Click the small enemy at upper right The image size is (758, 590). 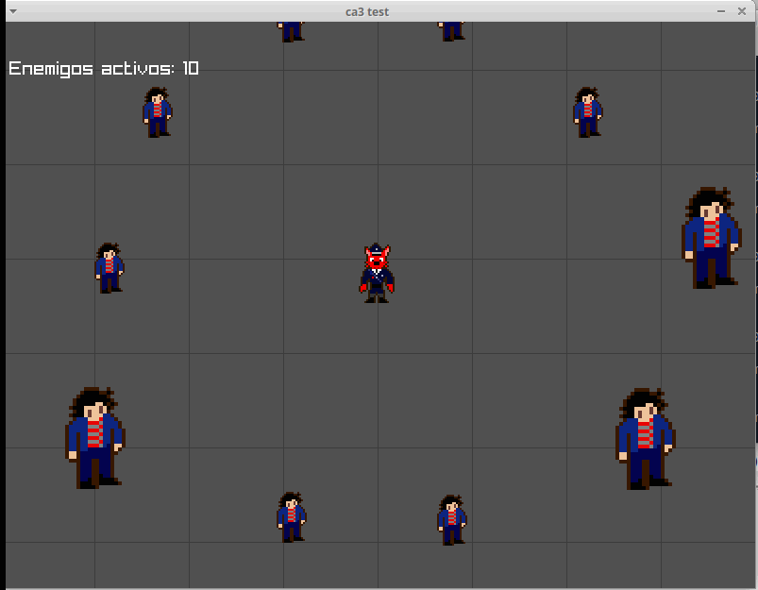pos(587,112)
